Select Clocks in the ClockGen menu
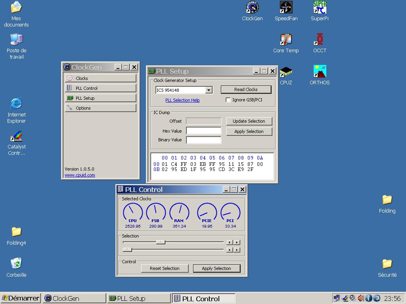Viewport: 406px width, 304px height. click(x=100, y=78)
